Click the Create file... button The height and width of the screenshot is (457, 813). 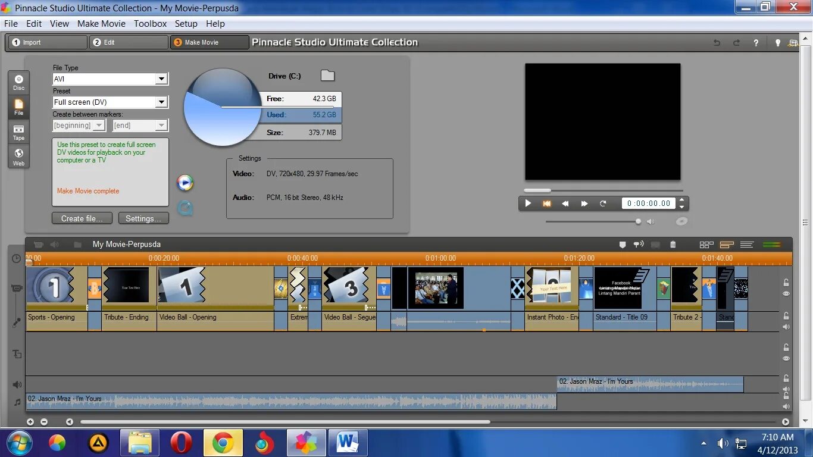[82, 218]
